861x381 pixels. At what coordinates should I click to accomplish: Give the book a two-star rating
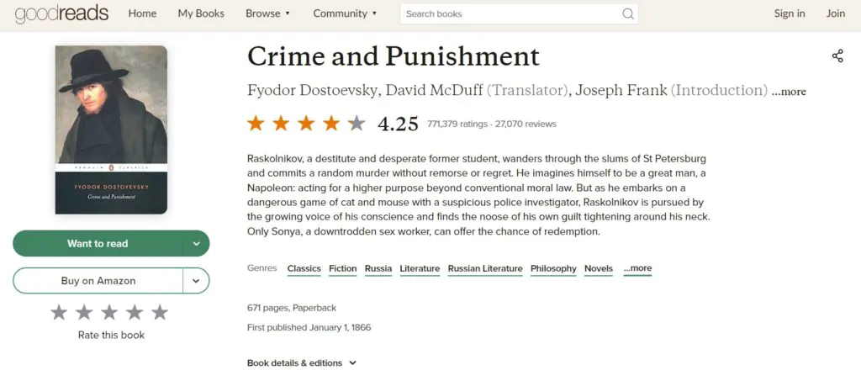(84, 313)
